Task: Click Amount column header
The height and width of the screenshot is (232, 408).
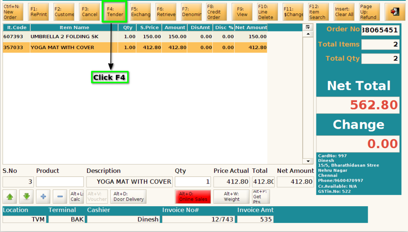Action: click(175, 27)
